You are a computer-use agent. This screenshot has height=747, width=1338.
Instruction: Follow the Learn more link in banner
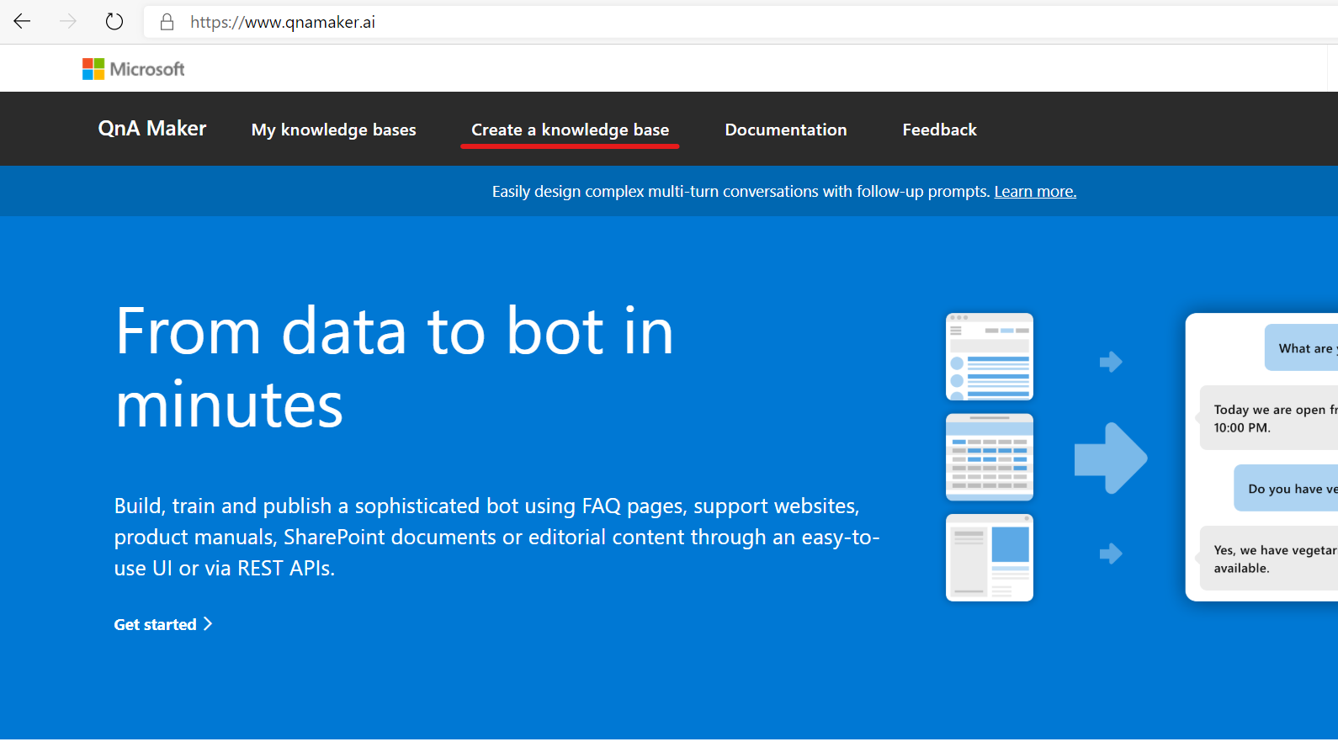tap(1035, 192)
